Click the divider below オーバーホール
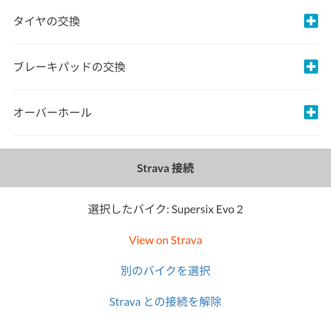 165,135
